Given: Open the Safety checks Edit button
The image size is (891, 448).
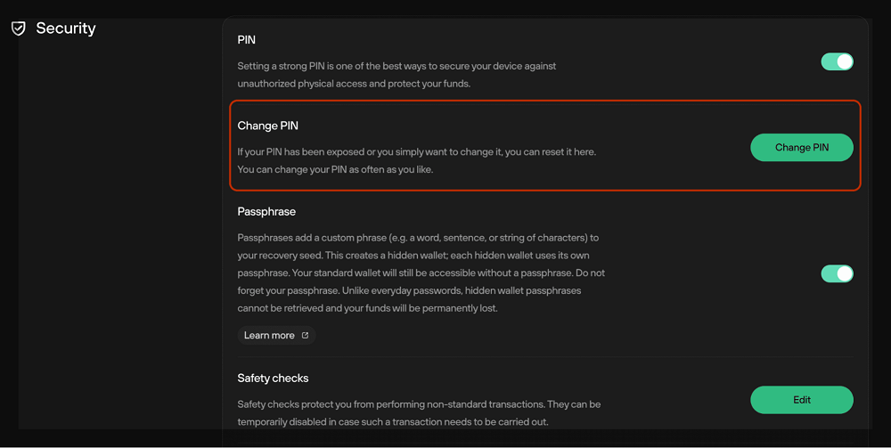Looking at the screenshot, I should pos(802,400).
